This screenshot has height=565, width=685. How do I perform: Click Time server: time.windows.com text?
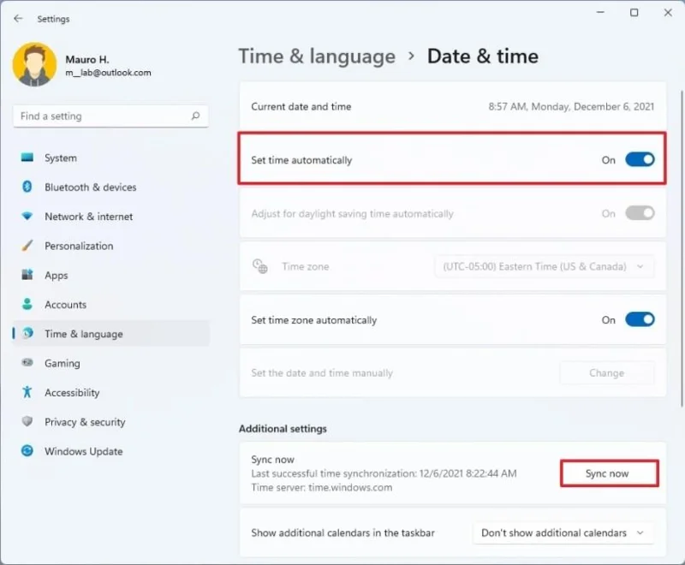tap(322, 487)
